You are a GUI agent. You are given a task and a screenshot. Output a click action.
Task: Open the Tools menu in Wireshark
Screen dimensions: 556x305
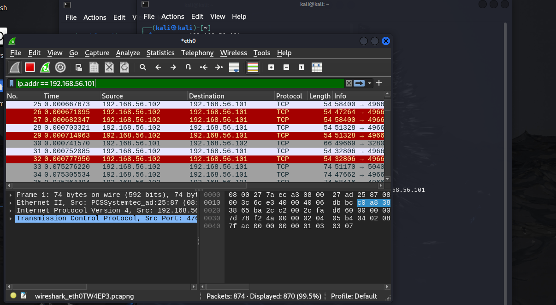click(x=262, y=53)
